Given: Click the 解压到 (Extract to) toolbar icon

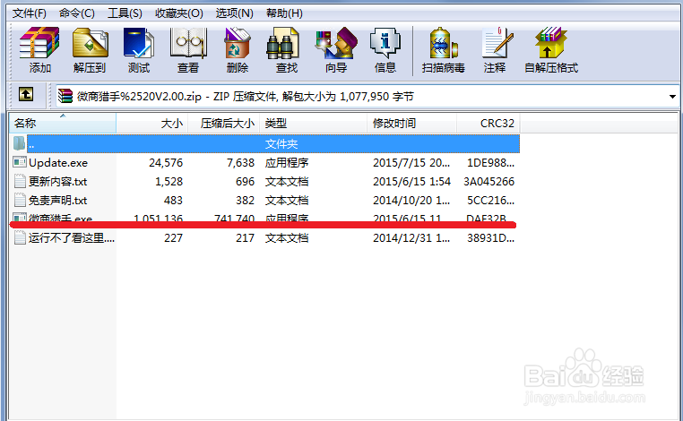Looking at the screenshot, I should (x=90, y=43).
